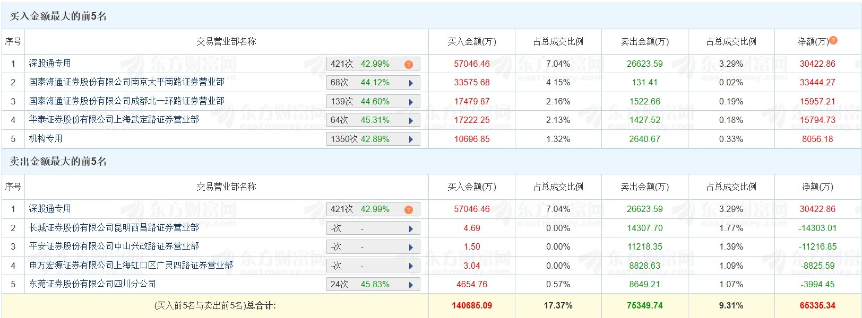The height and width of the screenshot is (318, 862).
Task: Open 东莞证券股份有限公司四川分公司 link
Action: [93, 284]
